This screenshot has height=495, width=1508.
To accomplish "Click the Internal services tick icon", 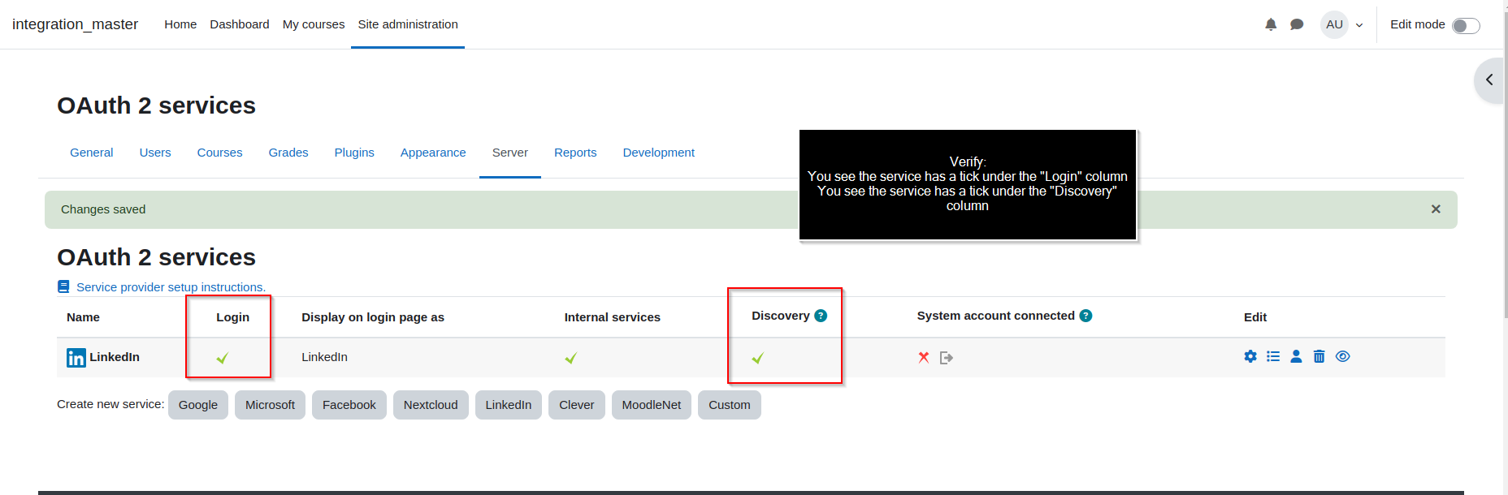I will pos(570,358).
